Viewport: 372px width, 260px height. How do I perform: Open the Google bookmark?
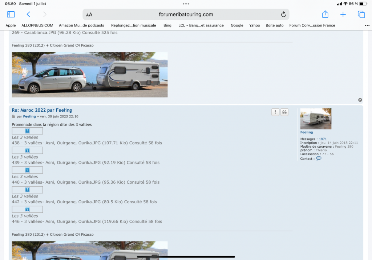(237, 25)
